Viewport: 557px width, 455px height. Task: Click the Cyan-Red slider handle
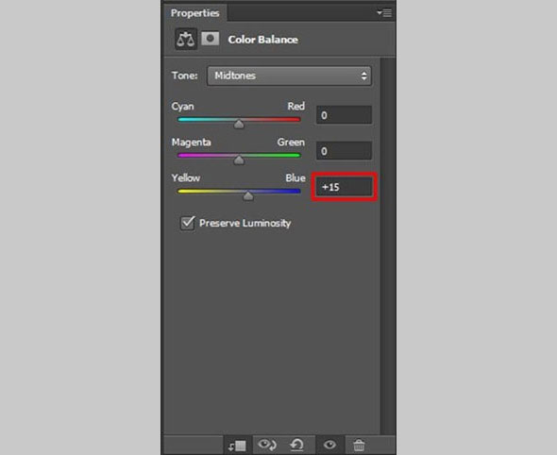(x=239, y=124)
